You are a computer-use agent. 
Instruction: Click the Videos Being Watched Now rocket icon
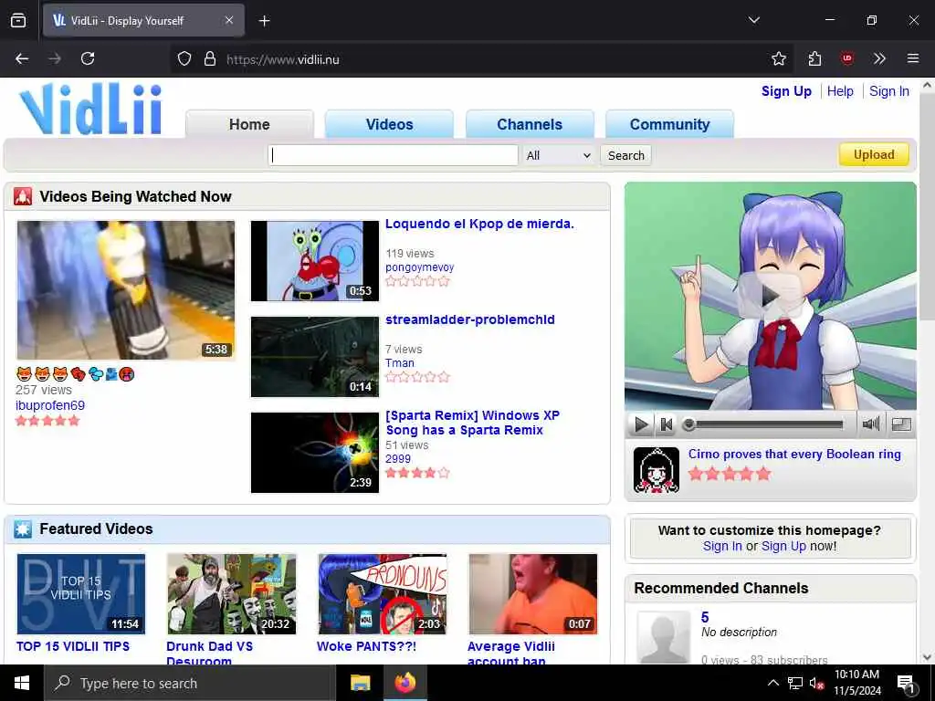coord(23,196)
